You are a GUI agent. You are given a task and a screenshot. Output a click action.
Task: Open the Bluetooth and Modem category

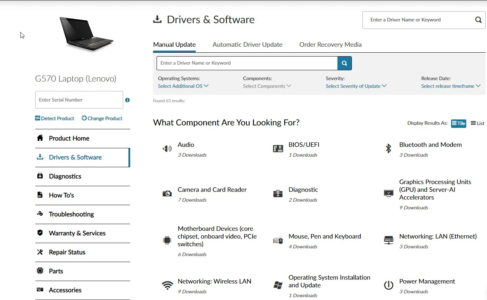(x=430, y=145)
